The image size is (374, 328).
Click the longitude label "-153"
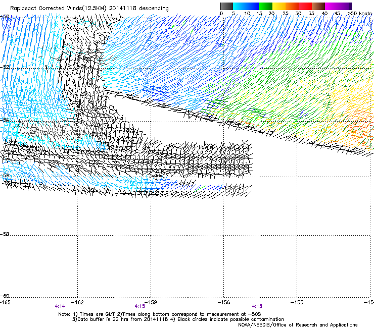coord(297,302)
